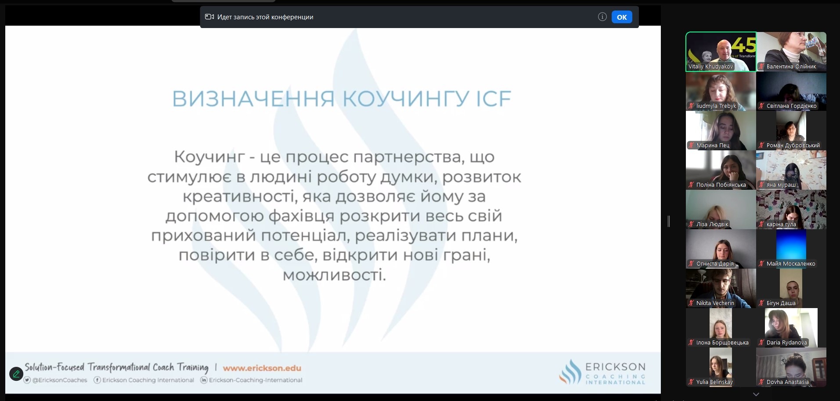The height and width of the screenshot is (401, 840).
Task: Click the muted mic icon on Валентина Олійник
Action: point(761,67)
